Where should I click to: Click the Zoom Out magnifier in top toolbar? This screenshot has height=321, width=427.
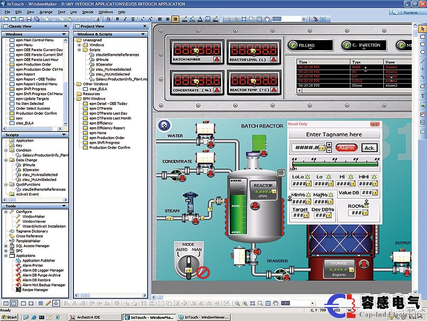coord(228,19)
